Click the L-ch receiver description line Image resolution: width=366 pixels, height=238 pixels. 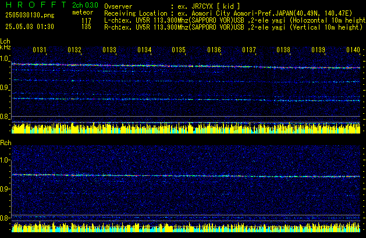click(x=235, y=20)
